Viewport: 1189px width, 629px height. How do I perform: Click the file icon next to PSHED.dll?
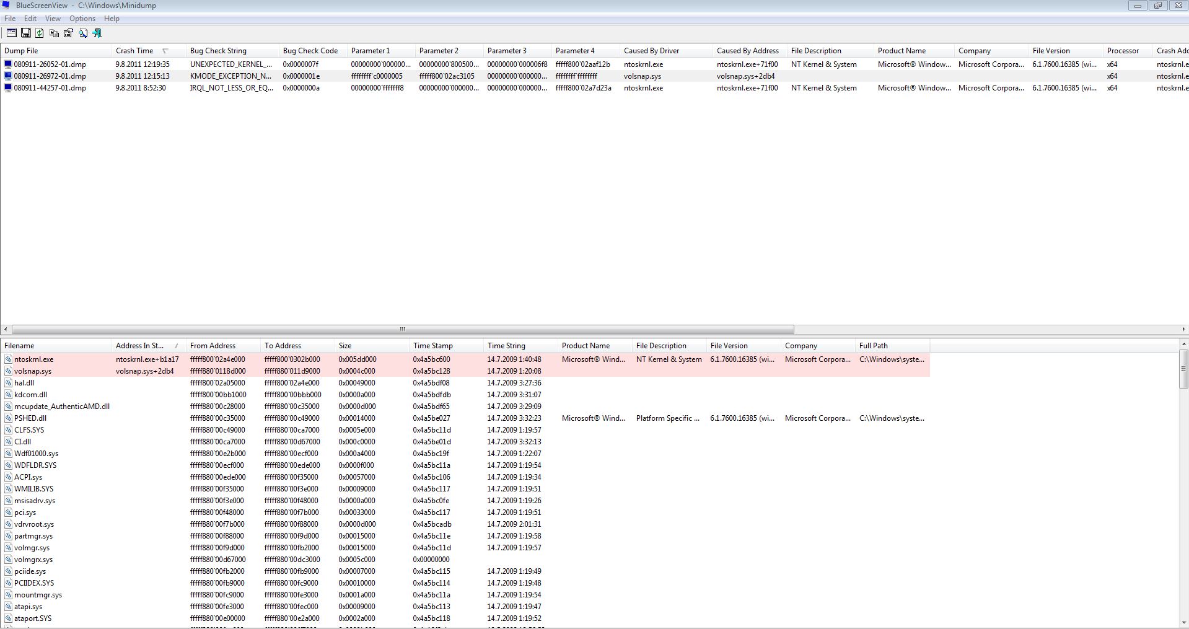tap(8, 418)
